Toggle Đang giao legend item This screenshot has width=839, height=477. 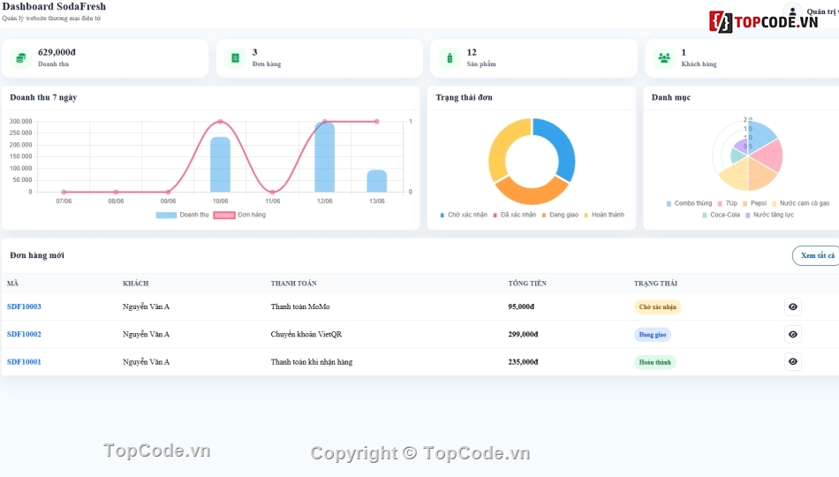(x=560, y=215)
